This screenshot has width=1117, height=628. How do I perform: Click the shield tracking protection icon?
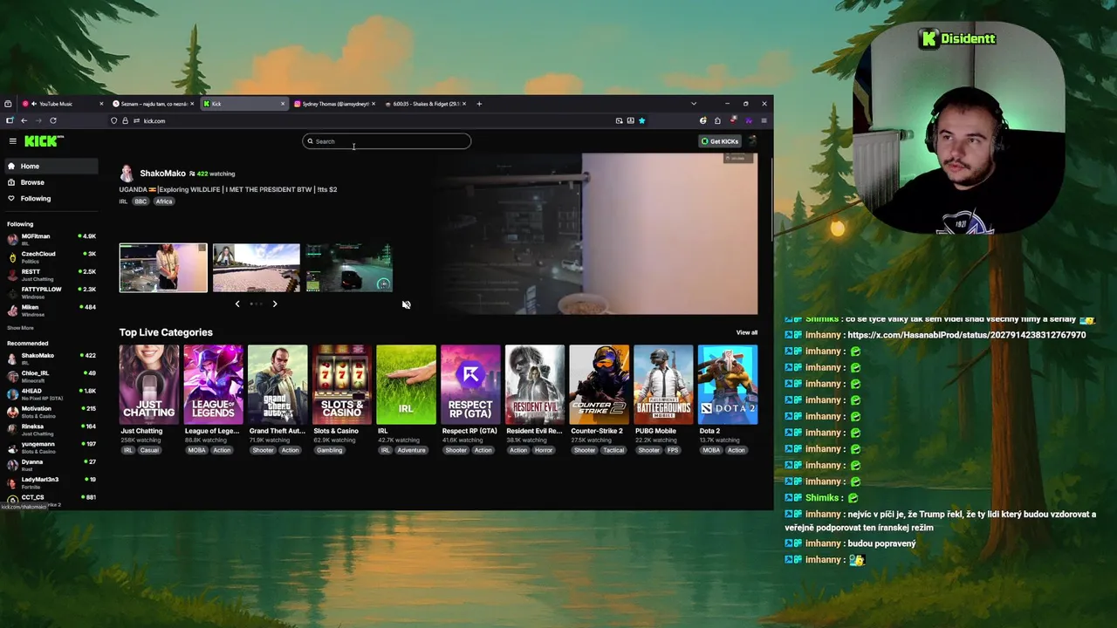[x=113, y=120]
